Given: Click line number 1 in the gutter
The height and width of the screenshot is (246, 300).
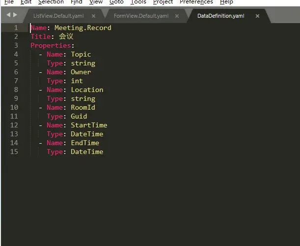Looking at the screenshot, I should (16, 28).
